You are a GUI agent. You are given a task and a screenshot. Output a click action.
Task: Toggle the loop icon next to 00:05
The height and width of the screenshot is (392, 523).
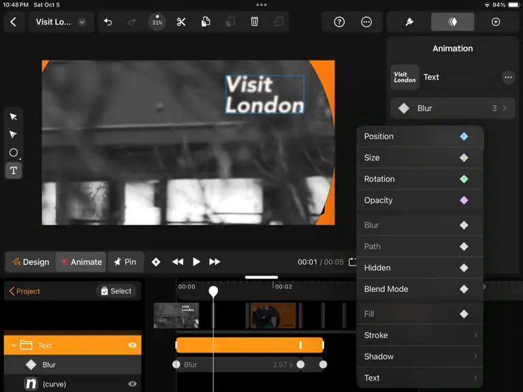coord(353,262)
